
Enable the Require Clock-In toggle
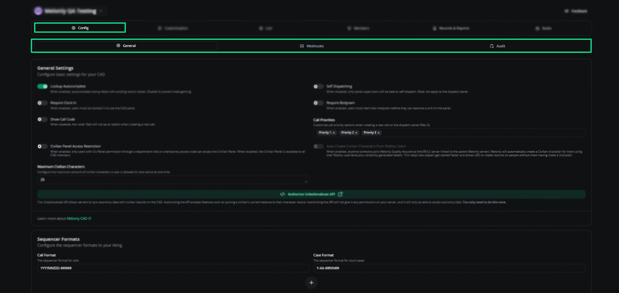click(42, 103)
